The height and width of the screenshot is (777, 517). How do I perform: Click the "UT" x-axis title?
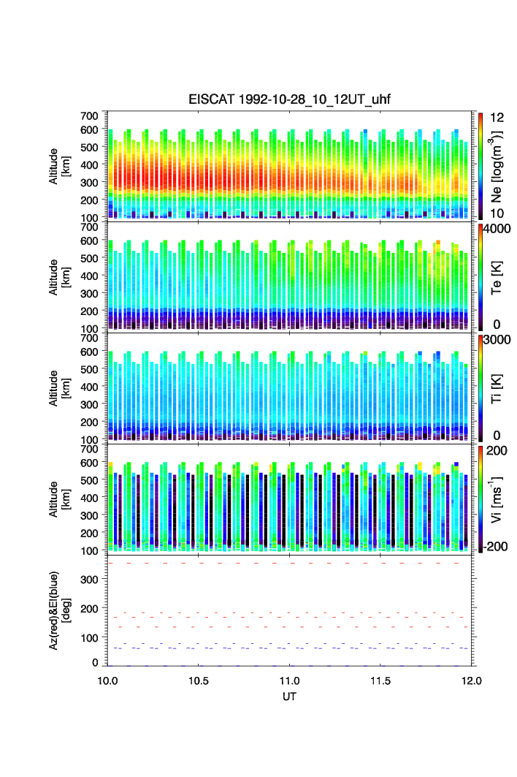pos(289,697)
